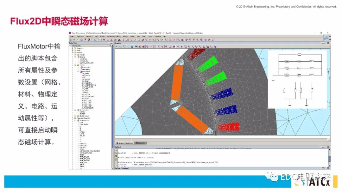Open the Project menu
Screen dimensions: 342x192
[72, 36]
